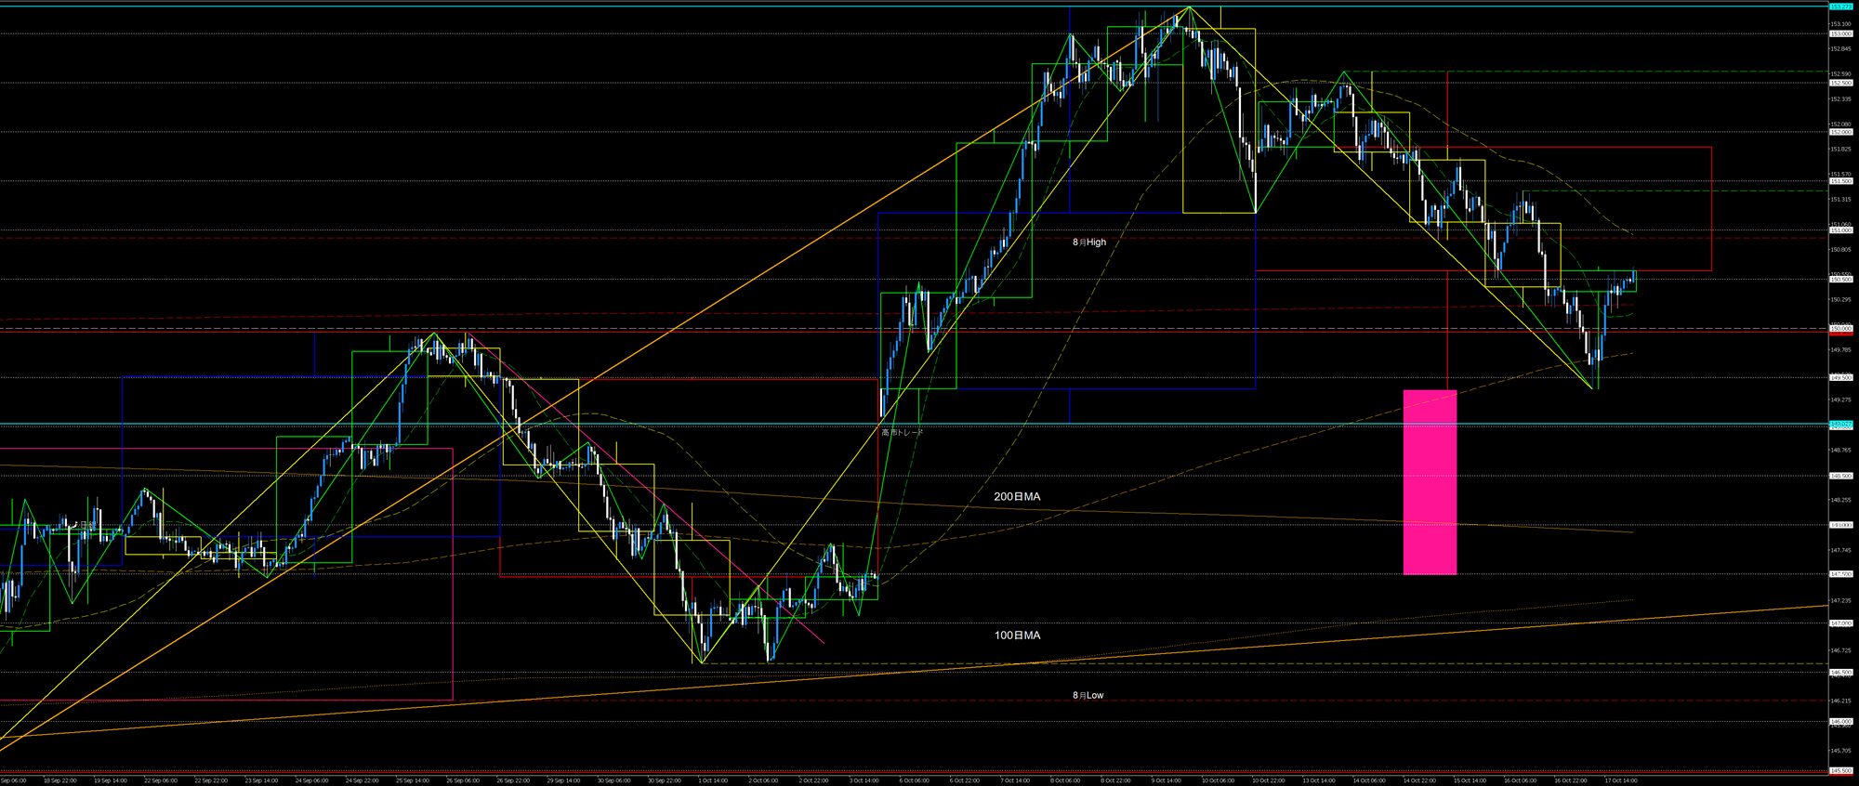Viewport: 1859px width, 786px height.
Task: Click the 148.500 price level label
Action: click(x=1840, y=476)
